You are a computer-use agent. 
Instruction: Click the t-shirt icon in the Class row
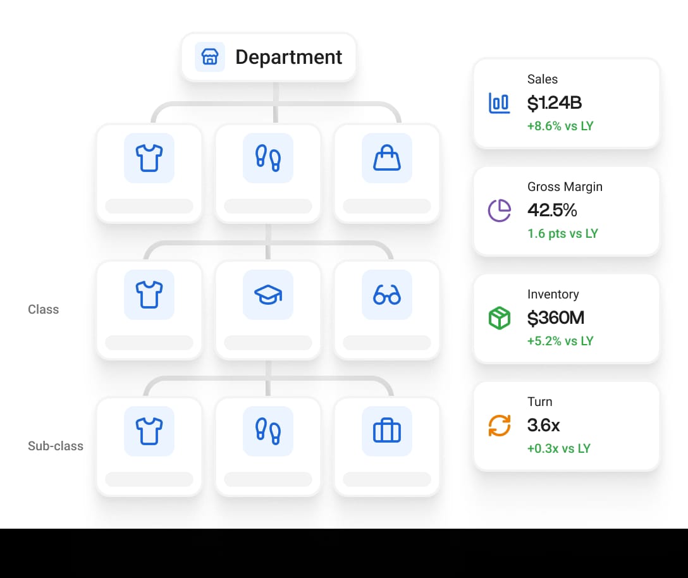tap(149, 295)
